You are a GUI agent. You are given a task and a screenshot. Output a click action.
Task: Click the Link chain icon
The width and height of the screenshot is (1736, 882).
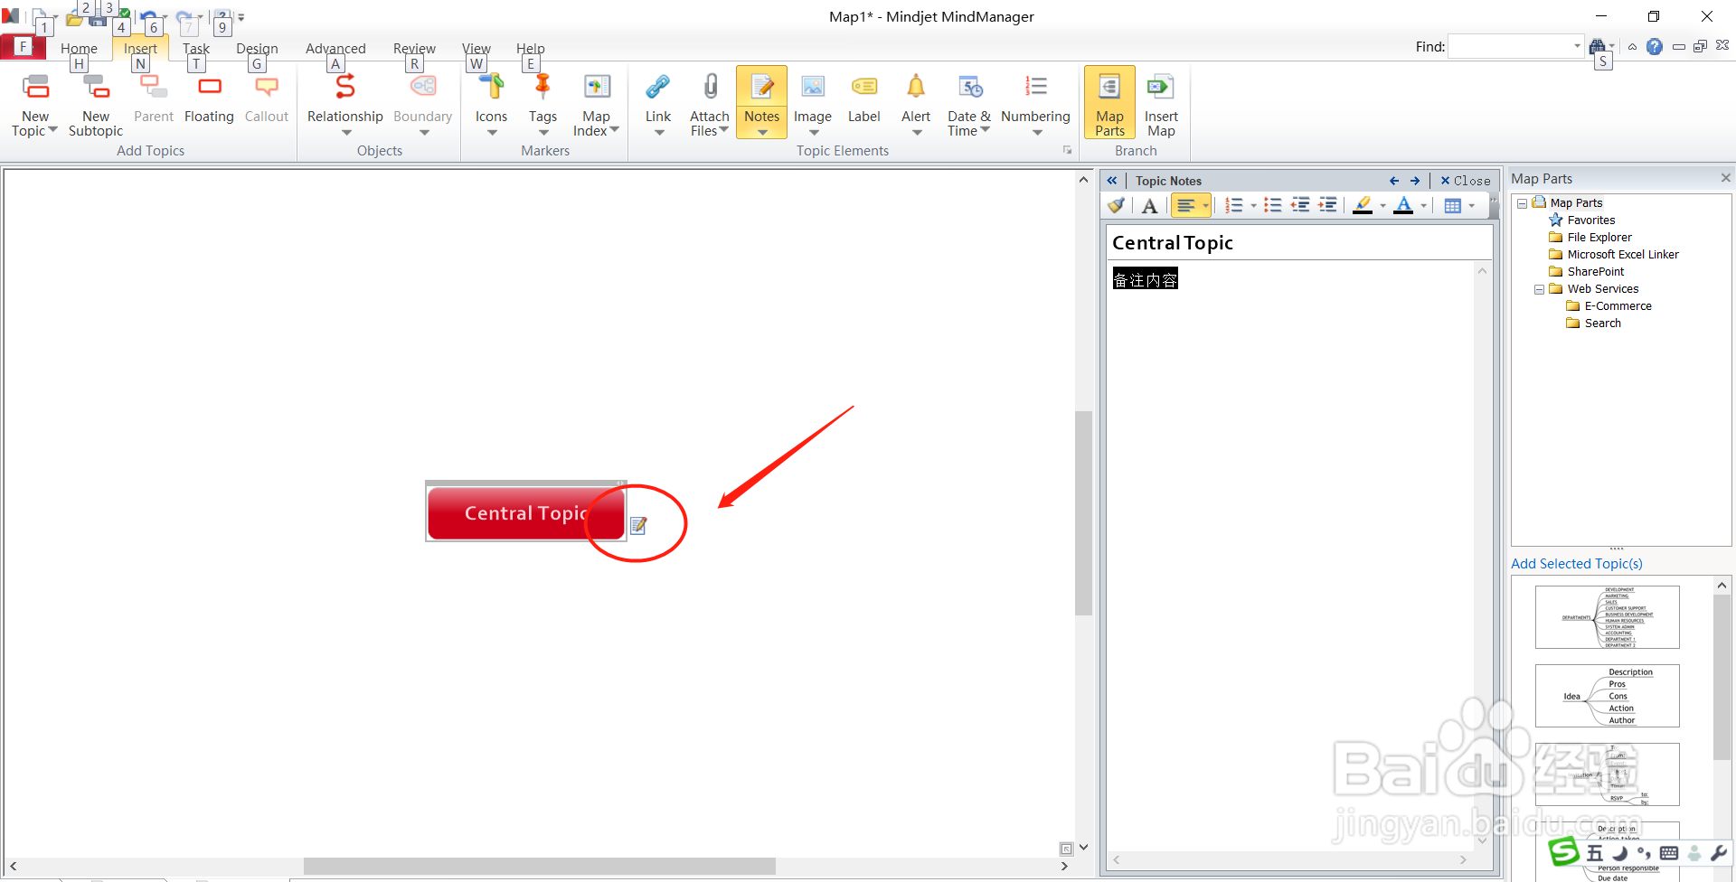pos(658,87)
